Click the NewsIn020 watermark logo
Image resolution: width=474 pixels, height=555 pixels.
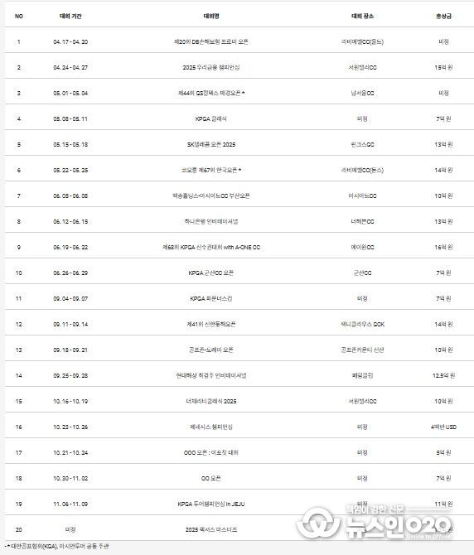[375, 523]
